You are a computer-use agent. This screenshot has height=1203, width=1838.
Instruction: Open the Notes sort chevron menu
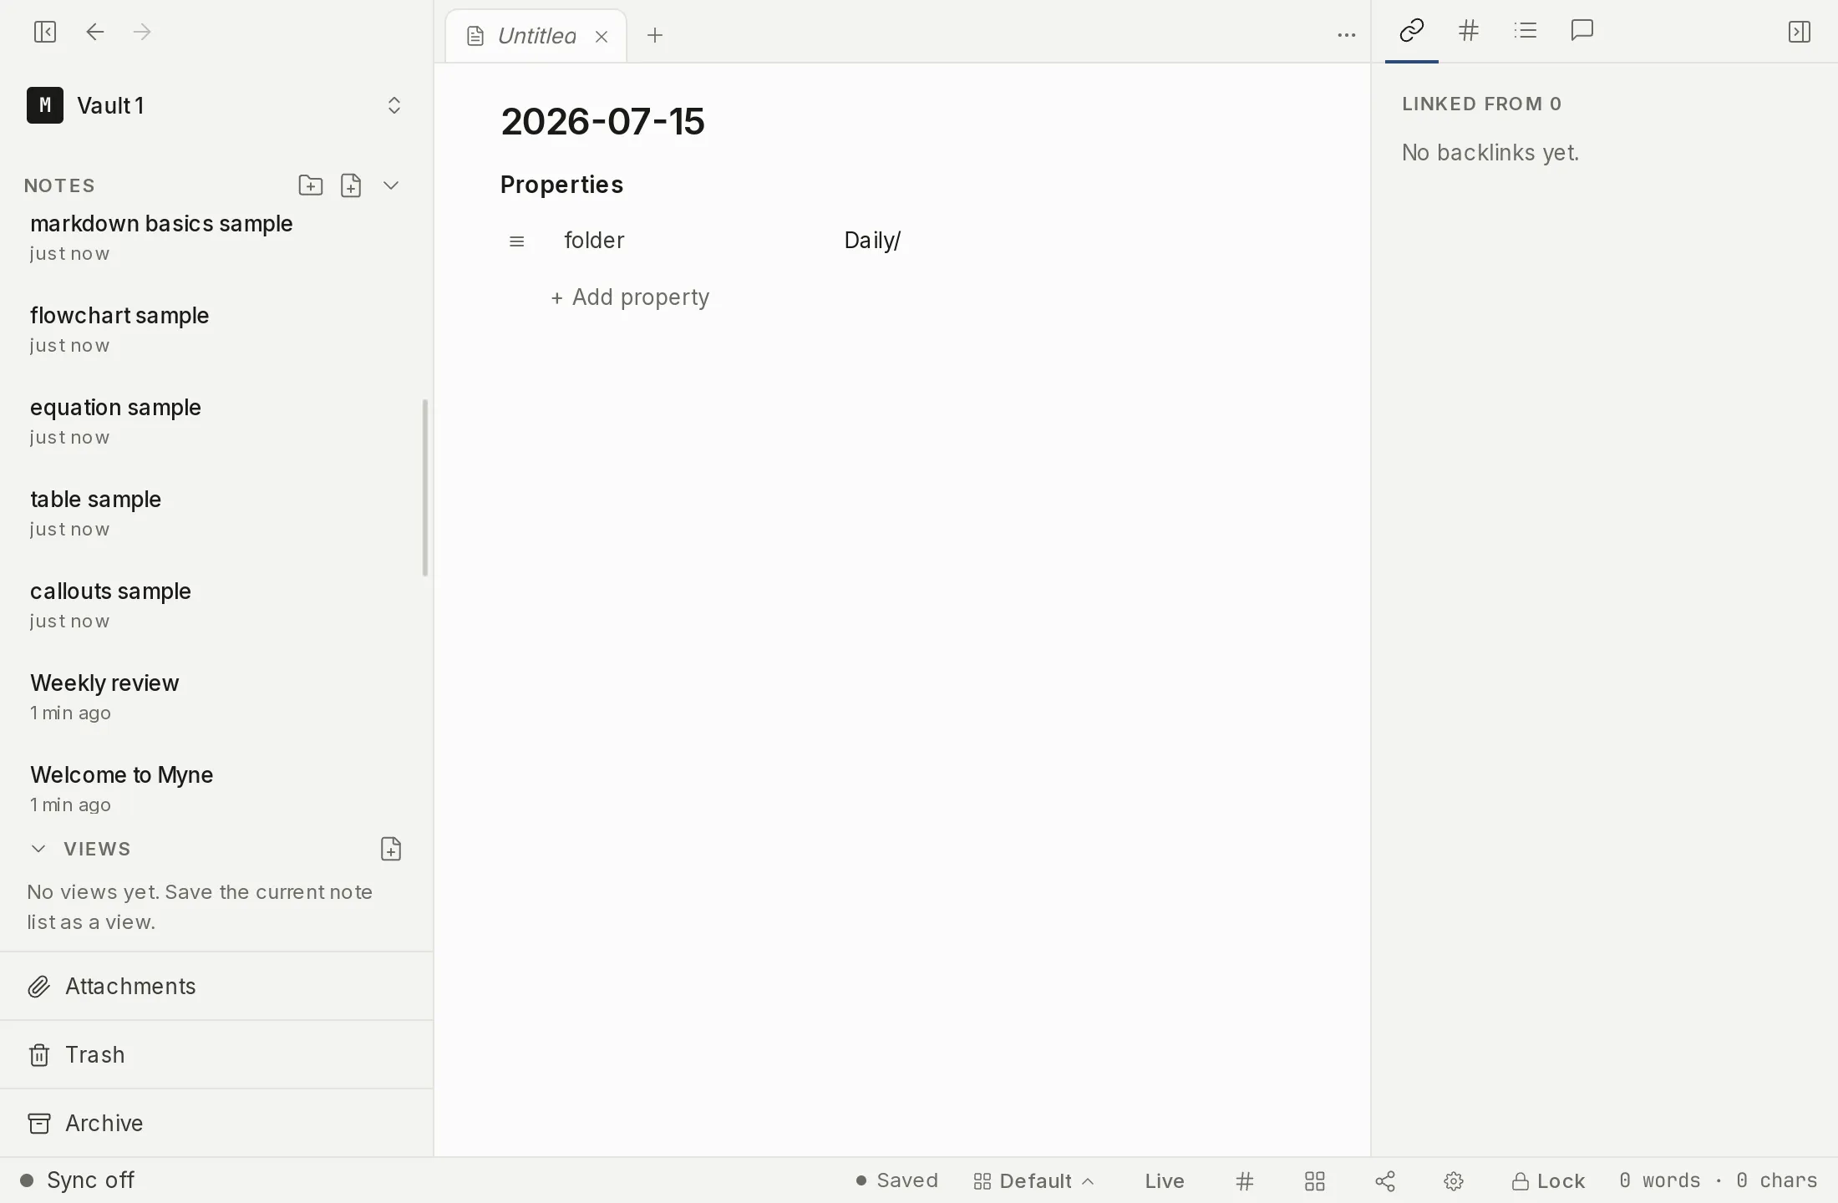(391, 185)
